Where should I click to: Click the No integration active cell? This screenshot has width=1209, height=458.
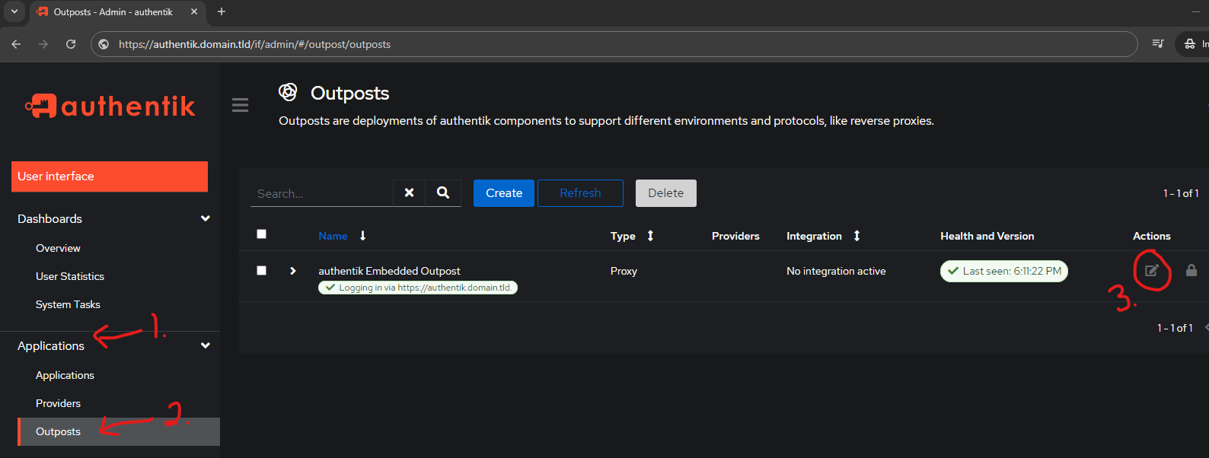pos(836,271)
